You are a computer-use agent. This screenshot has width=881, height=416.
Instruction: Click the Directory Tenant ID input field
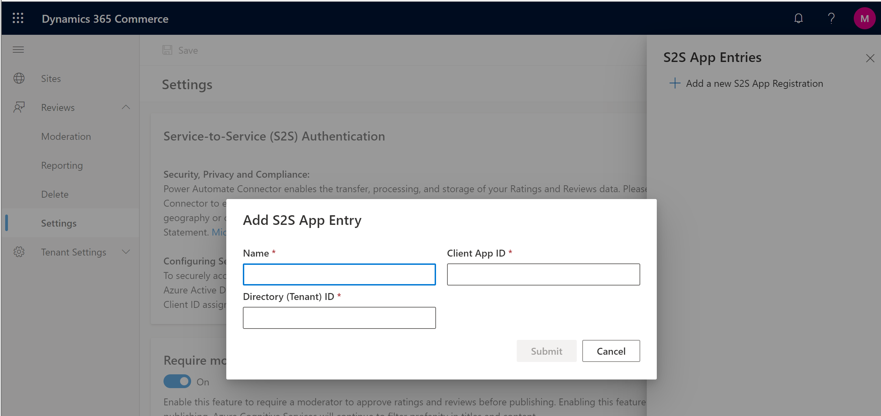click(x=339, y=318)
